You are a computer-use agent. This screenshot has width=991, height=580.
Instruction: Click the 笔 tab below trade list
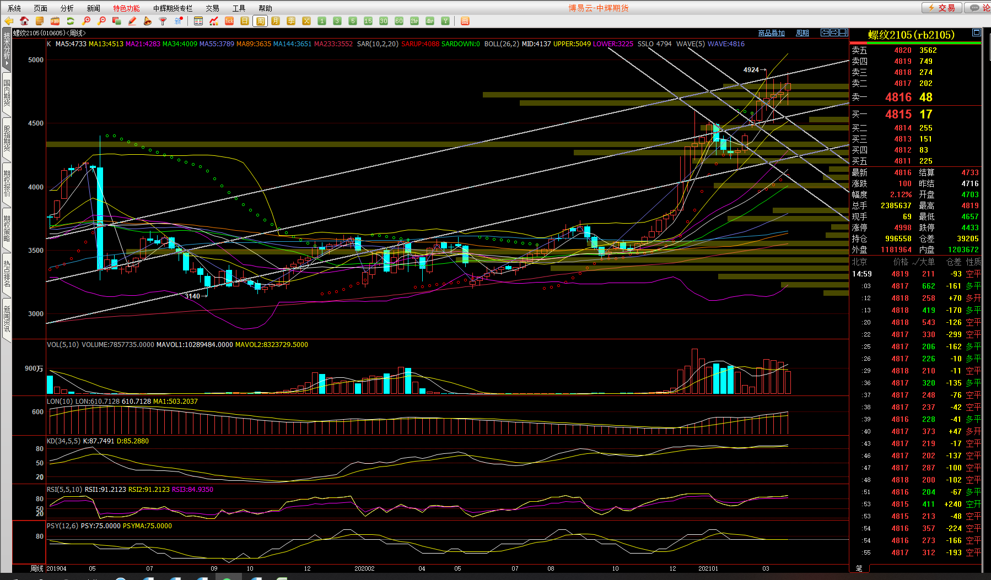(859, 568)
